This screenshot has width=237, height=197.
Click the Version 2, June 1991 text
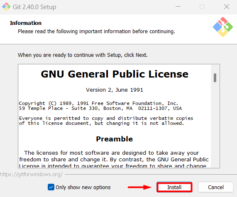[x=115, y=90]
